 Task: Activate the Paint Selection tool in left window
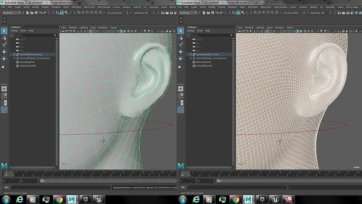4,45
